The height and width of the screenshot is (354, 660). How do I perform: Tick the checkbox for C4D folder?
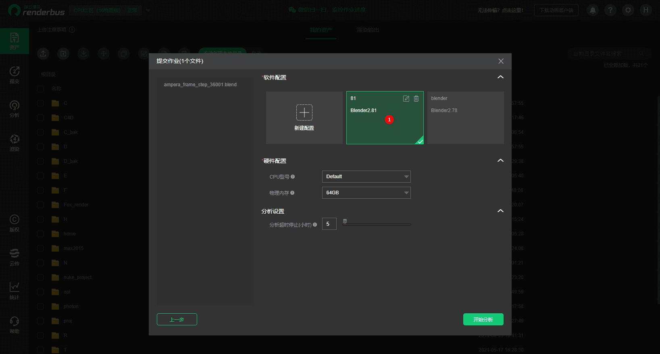click(x=40, y=118)
